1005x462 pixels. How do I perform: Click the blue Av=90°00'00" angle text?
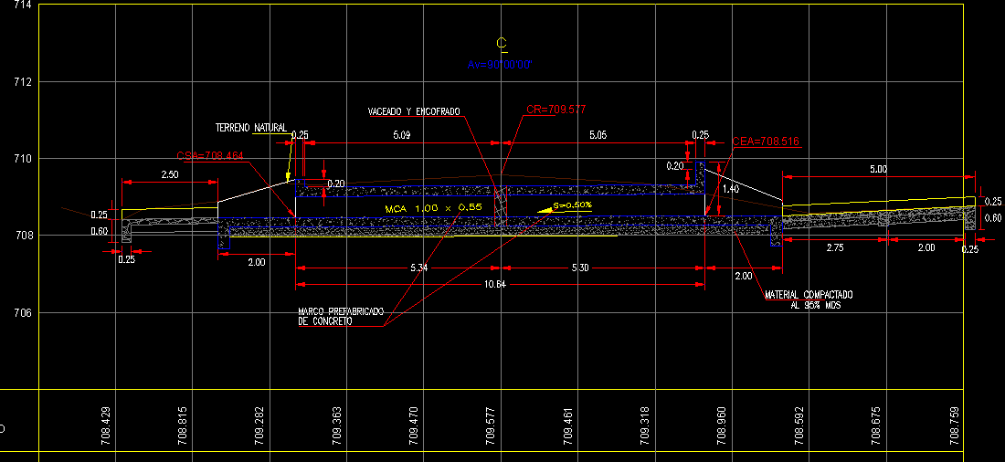pyautogui.click(x=499, y=65)
